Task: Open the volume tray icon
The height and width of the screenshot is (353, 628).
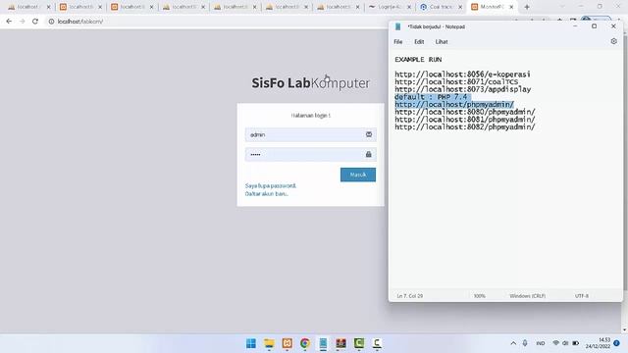Action: (x=565, y=343)
